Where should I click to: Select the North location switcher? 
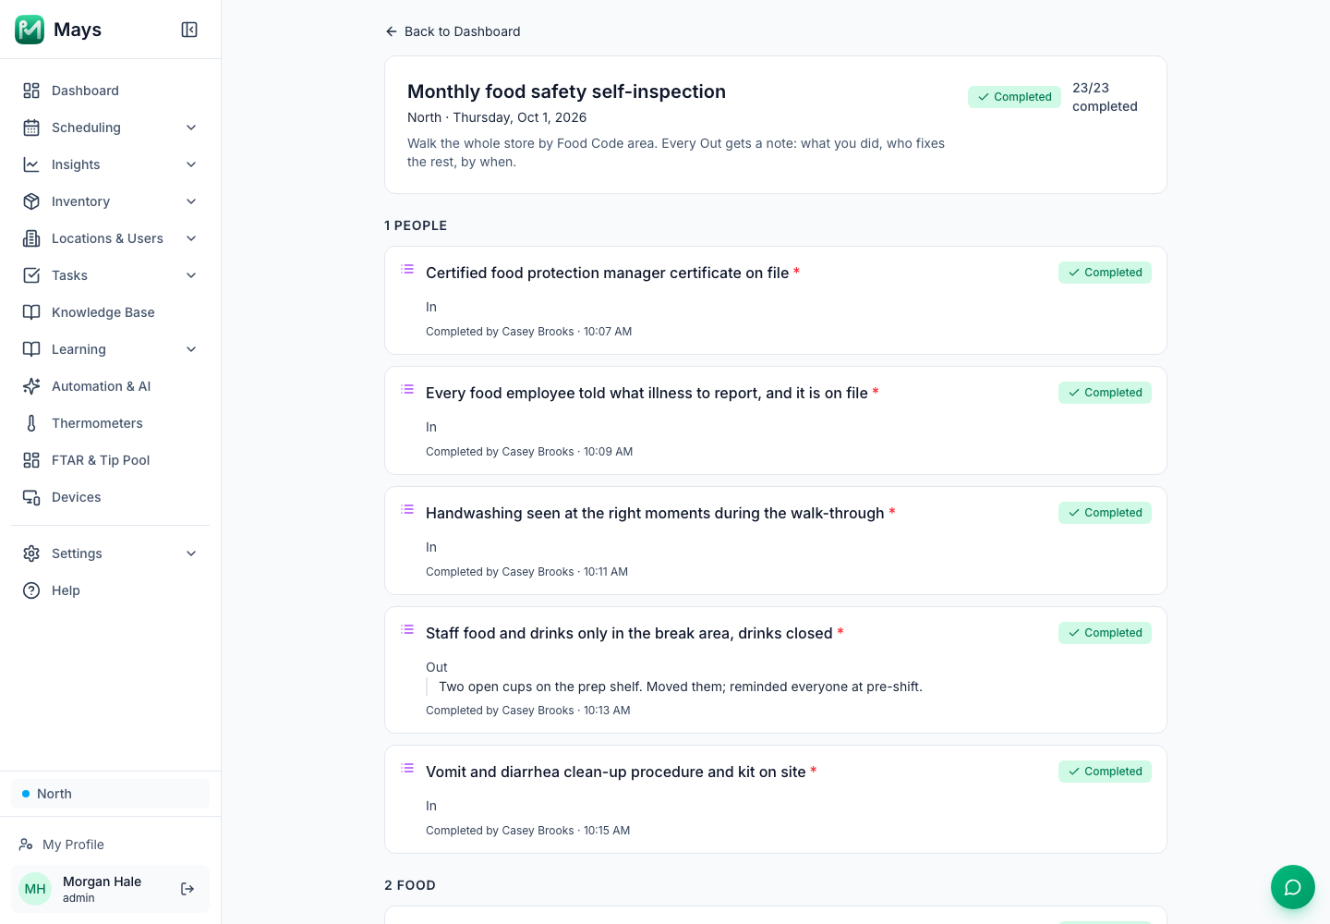coord(110,794)
